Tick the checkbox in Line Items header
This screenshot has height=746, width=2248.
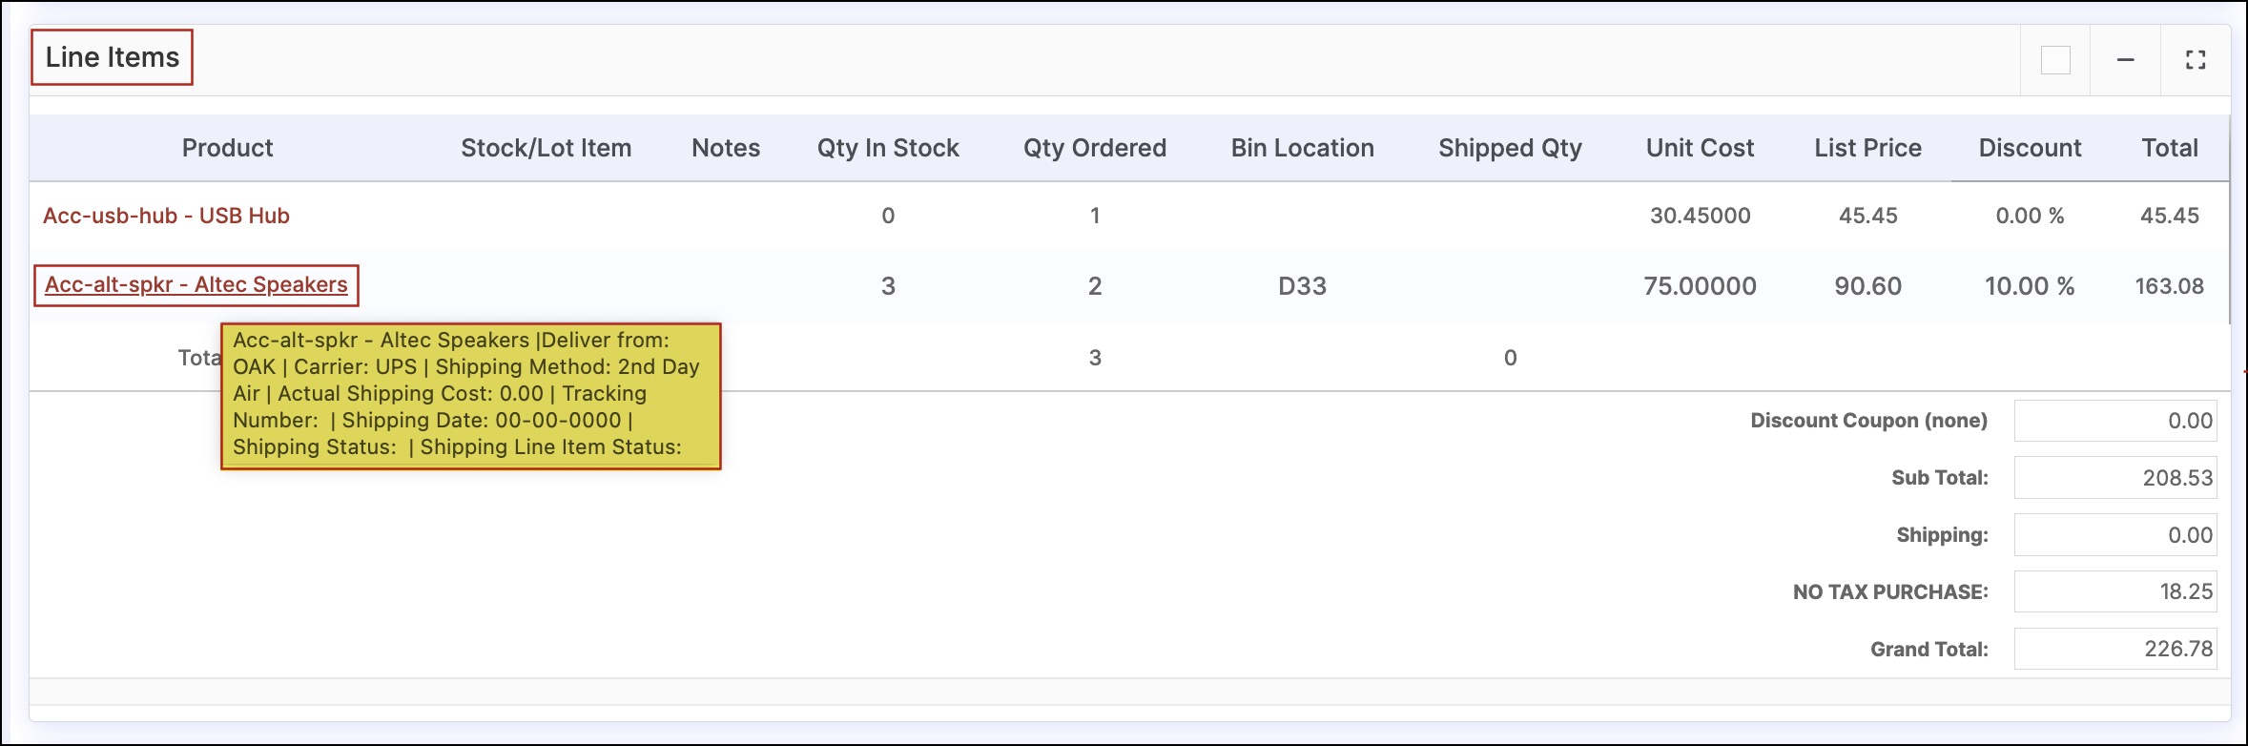point(2055,60)
